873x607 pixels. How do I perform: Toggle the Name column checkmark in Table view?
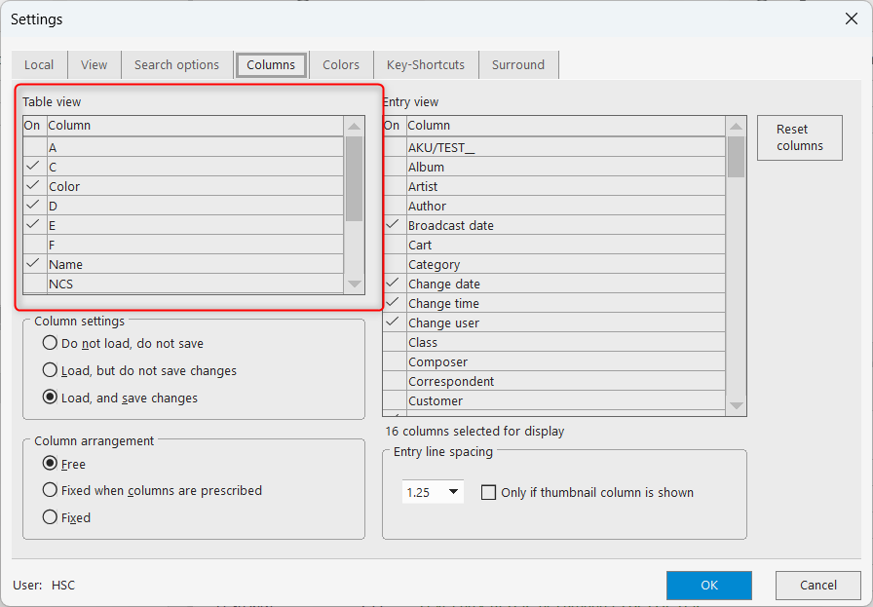pos(34,264)
